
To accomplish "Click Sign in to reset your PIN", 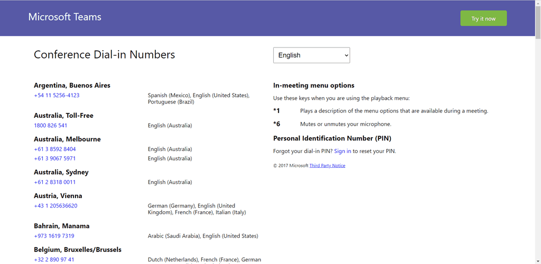I will pyautogui.click(x=342, y=151).
